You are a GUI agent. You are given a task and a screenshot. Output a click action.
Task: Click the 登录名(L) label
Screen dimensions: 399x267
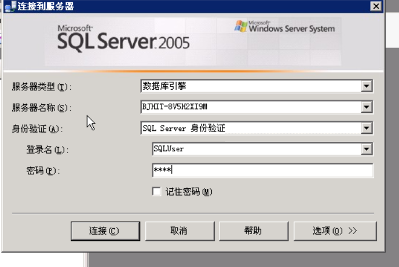pyautogui.click(x=47, y=149)
